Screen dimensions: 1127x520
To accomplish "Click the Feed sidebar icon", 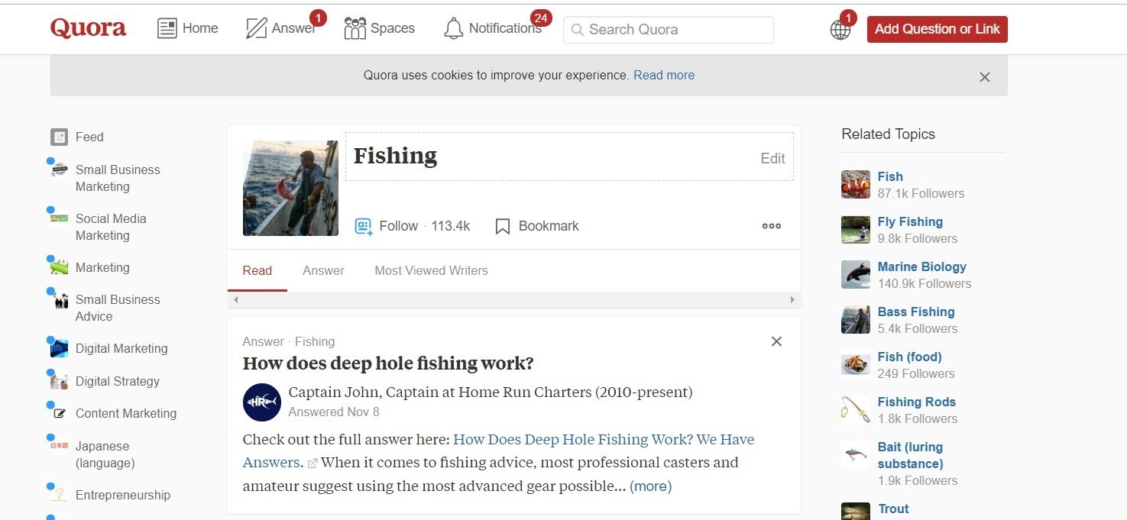I will [60, 137].
